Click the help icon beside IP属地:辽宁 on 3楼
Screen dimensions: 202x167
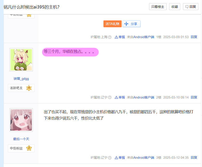(x=110, y=158)
